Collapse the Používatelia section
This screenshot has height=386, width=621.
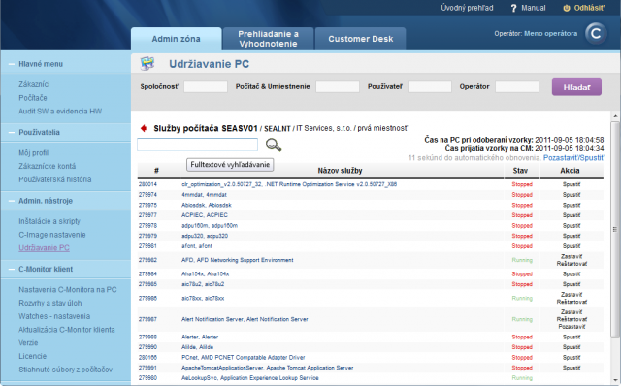click(12, 132)
